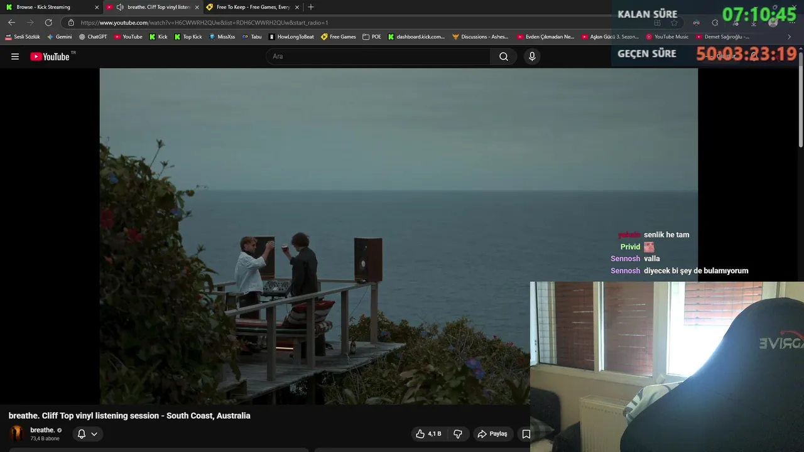Open the dashboard.kick.com bookmark
Screen dimensions: 804x452
[x=416, y=37]
